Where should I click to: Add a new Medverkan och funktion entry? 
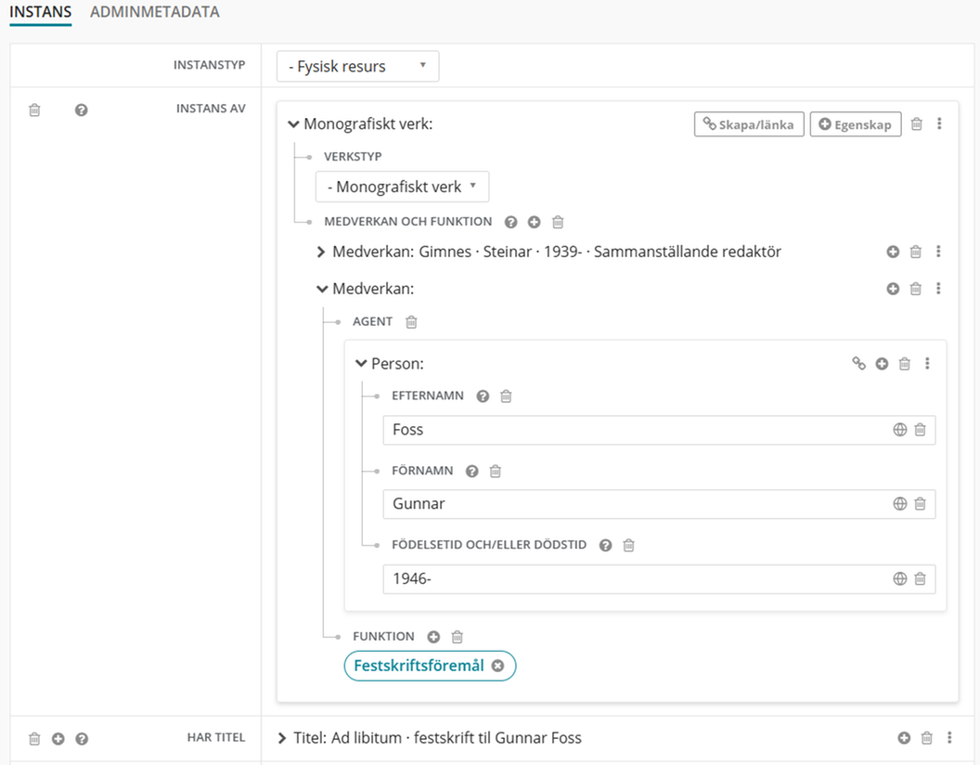[534, 222]
